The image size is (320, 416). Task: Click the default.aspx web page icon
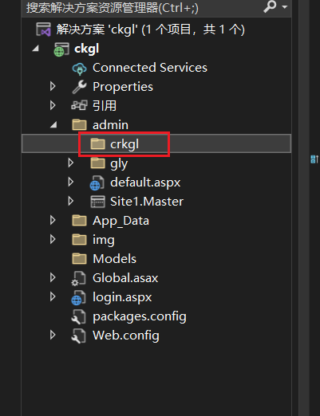click(x=97, y=183)
